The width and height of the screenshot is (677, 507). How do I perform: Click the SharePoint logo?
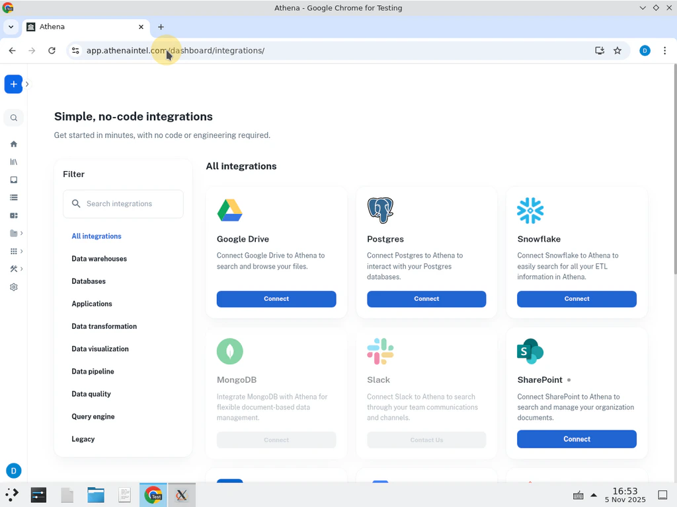pyautogui.click(x=530, y=351)
